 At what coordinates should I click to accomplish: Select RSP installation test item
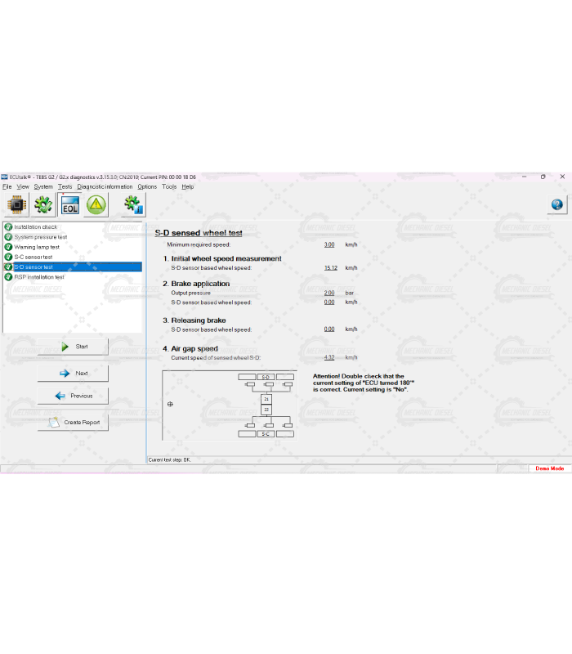click(38, 276)
